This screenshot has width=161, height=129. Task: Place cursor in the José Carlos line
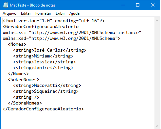pos(50,50)
